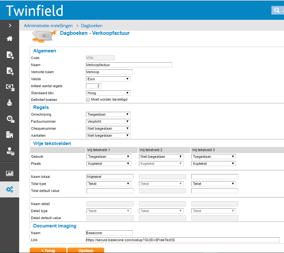
Task: Navigate to Administratie-instellingen breadcrumb
Action: click(x=48, y=26)
